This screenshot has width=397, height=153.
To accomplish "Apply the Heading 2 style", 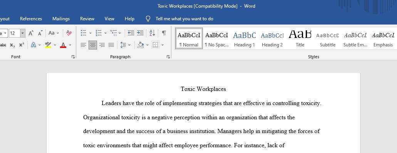I will click(x=272, y=38).
